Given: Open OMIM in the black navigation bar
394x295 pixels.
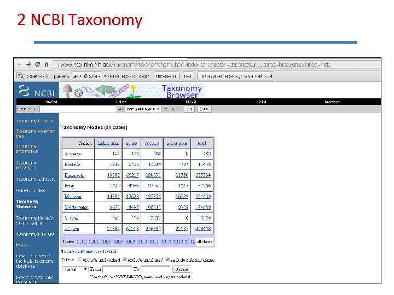Looking at the screenshot, I should tap(262, 102).
